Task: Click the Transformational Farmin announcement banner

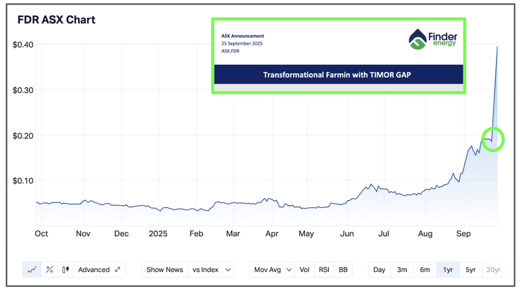Action: 337,75
